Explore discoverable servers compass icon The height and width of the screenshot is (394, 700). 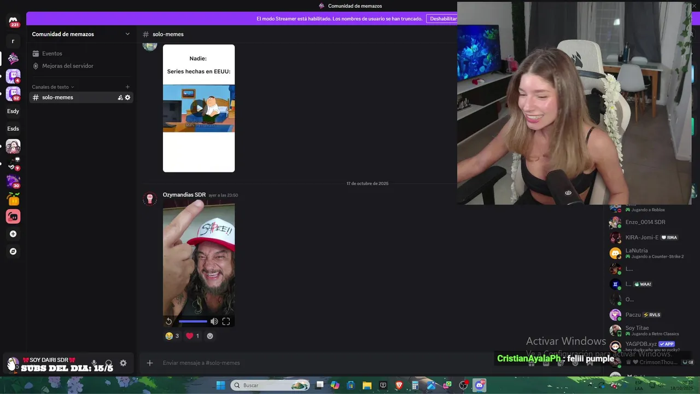point(13,252)
